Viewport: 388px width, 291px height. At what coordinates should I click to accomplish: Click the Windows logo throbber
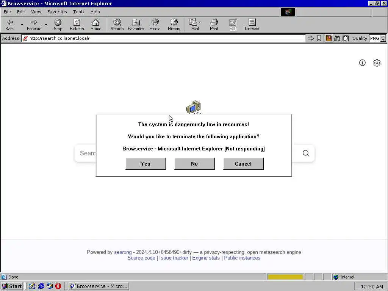[288, 12]
